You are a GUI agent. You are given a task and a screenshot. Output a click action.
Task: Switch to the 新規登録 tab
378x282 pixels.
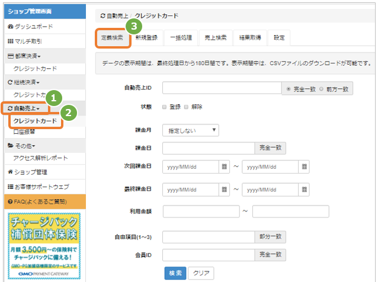coord(146,37)
